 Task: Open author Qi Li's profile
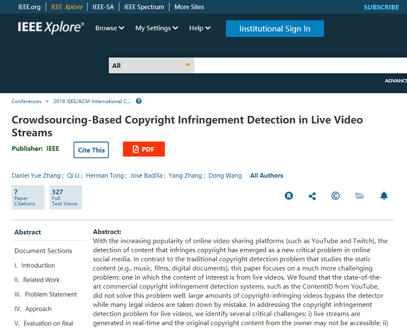[x=73, y=175]
